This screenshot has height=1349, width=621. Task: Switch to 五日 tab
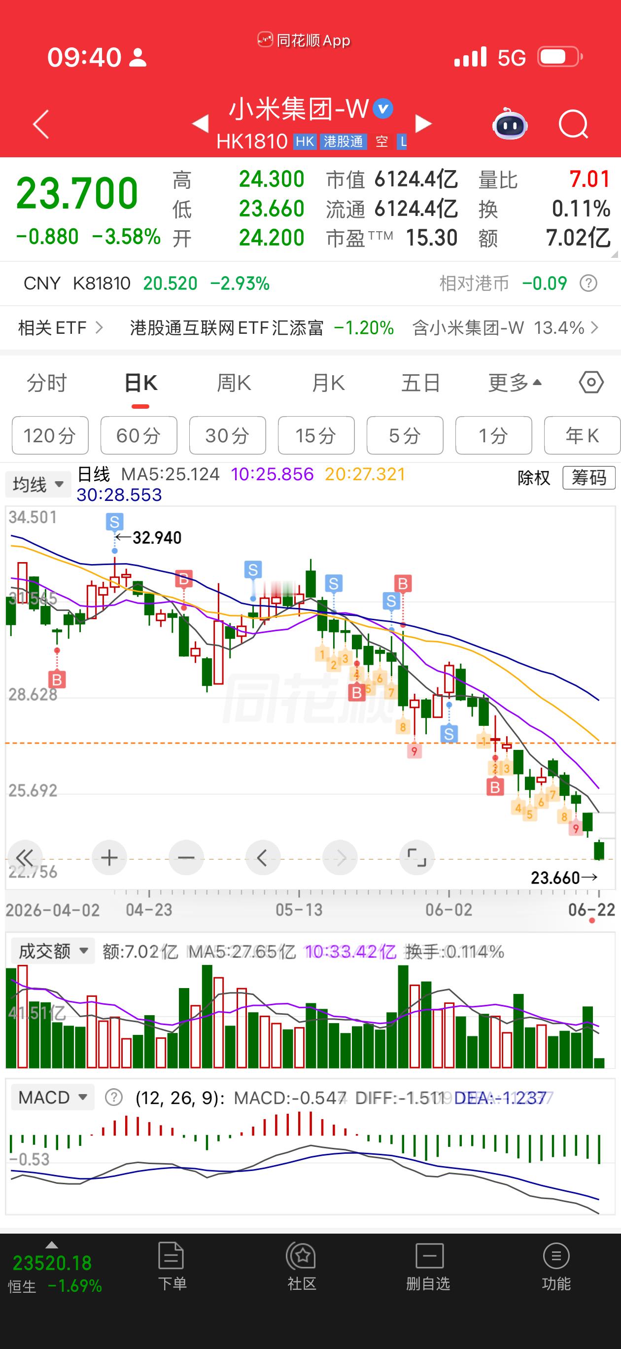click(420, 383)
